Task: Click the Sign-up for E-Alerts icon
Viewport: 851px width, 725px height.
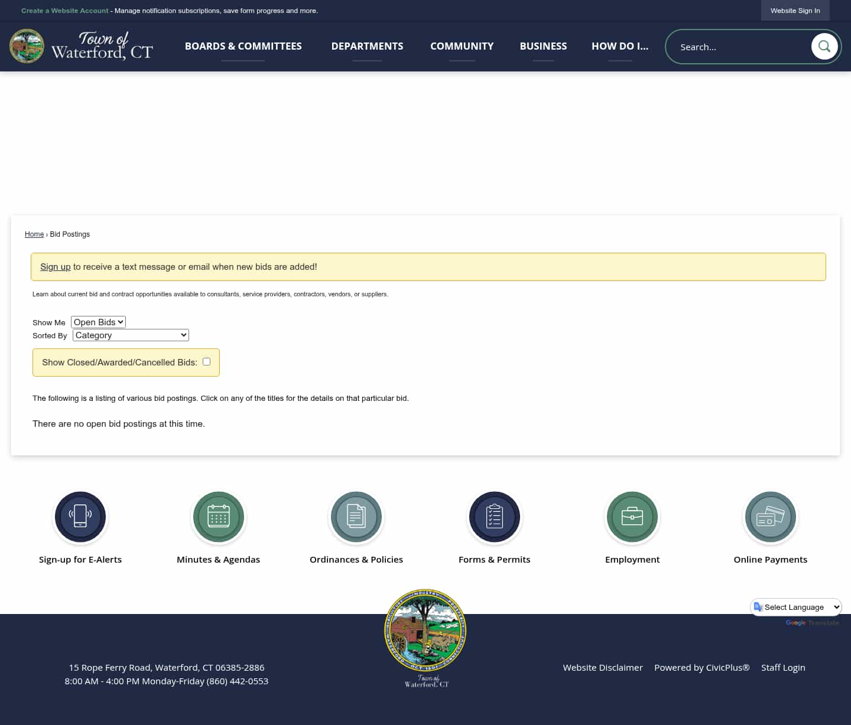Action: (x=80, y=517)
